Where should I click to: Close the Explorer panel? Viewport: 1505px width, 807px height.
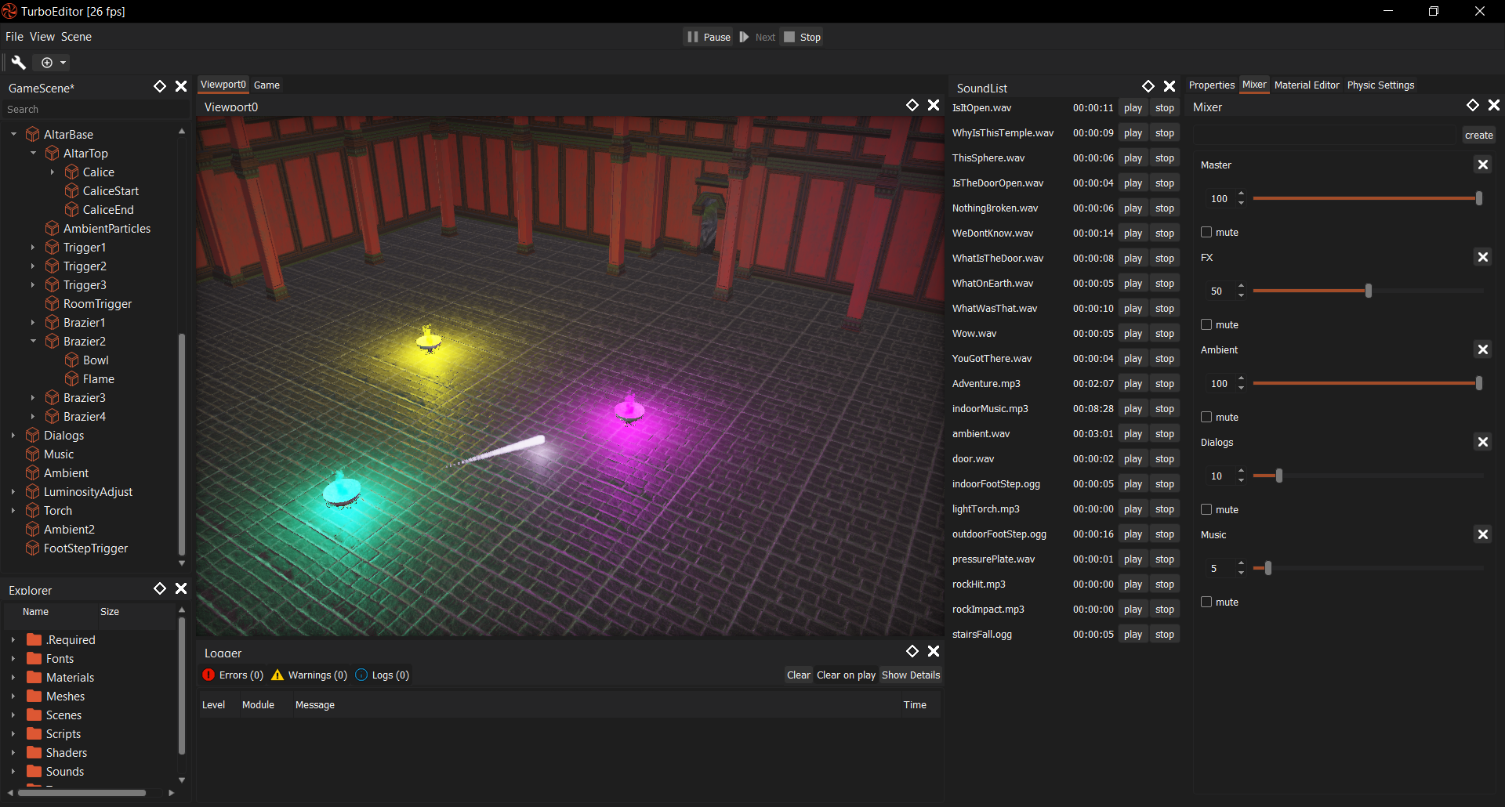[x=181, y=588]
